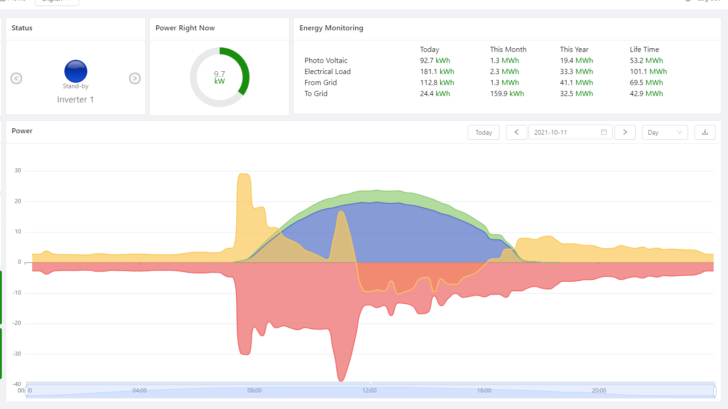The width and height of the screenshot is (728, 409).
Task: Click the 41.1 MWh This Year value
Action: (576, 83)
